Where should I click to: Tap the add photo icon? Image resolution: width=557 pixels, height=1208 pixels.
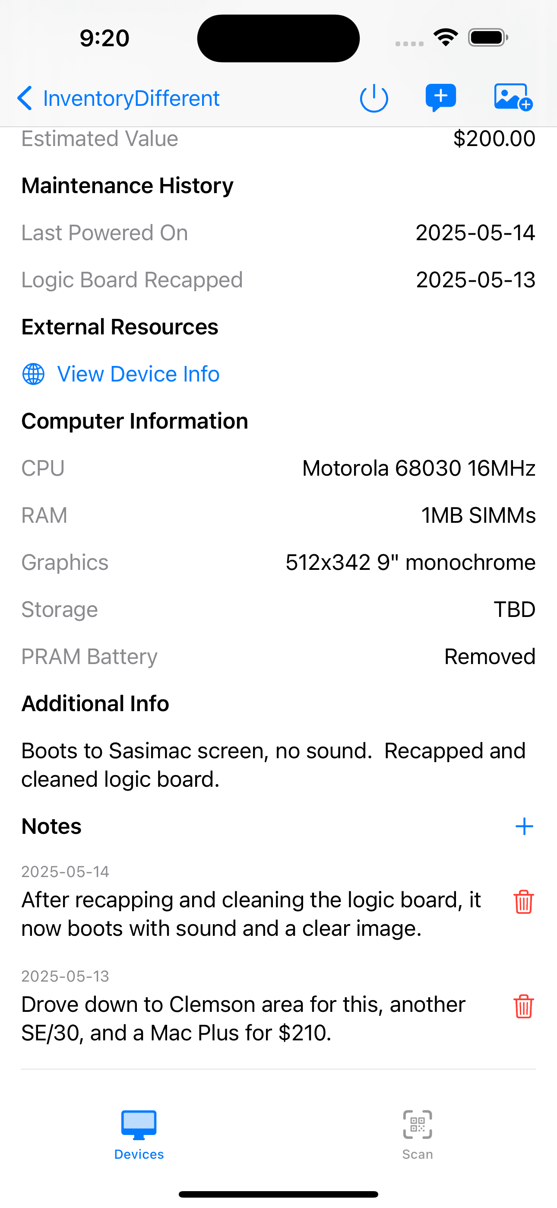pyautogui.click(x=513, y=98)
